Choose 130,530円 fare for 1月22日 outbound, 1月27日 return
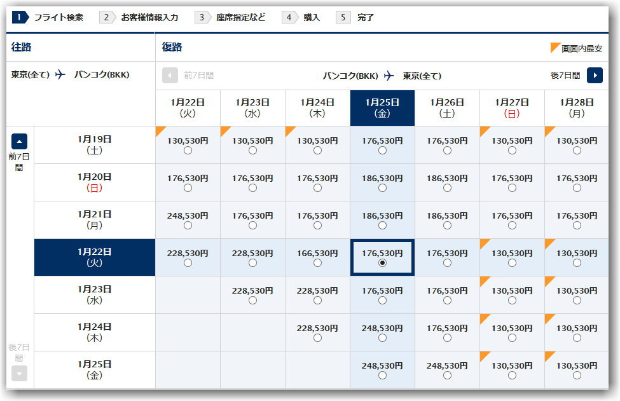Screen dimensions: 620x401 (x=512, y=263)
